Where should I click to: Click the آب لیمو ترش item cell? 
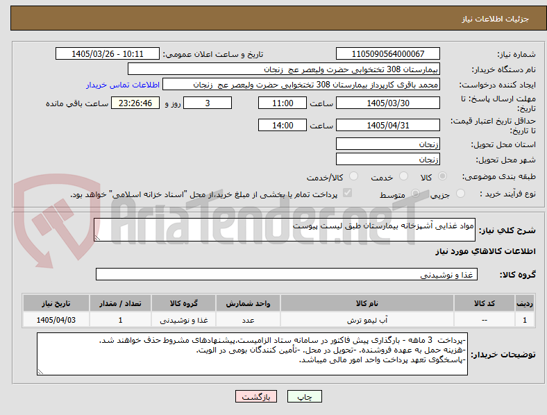(367, 320)
